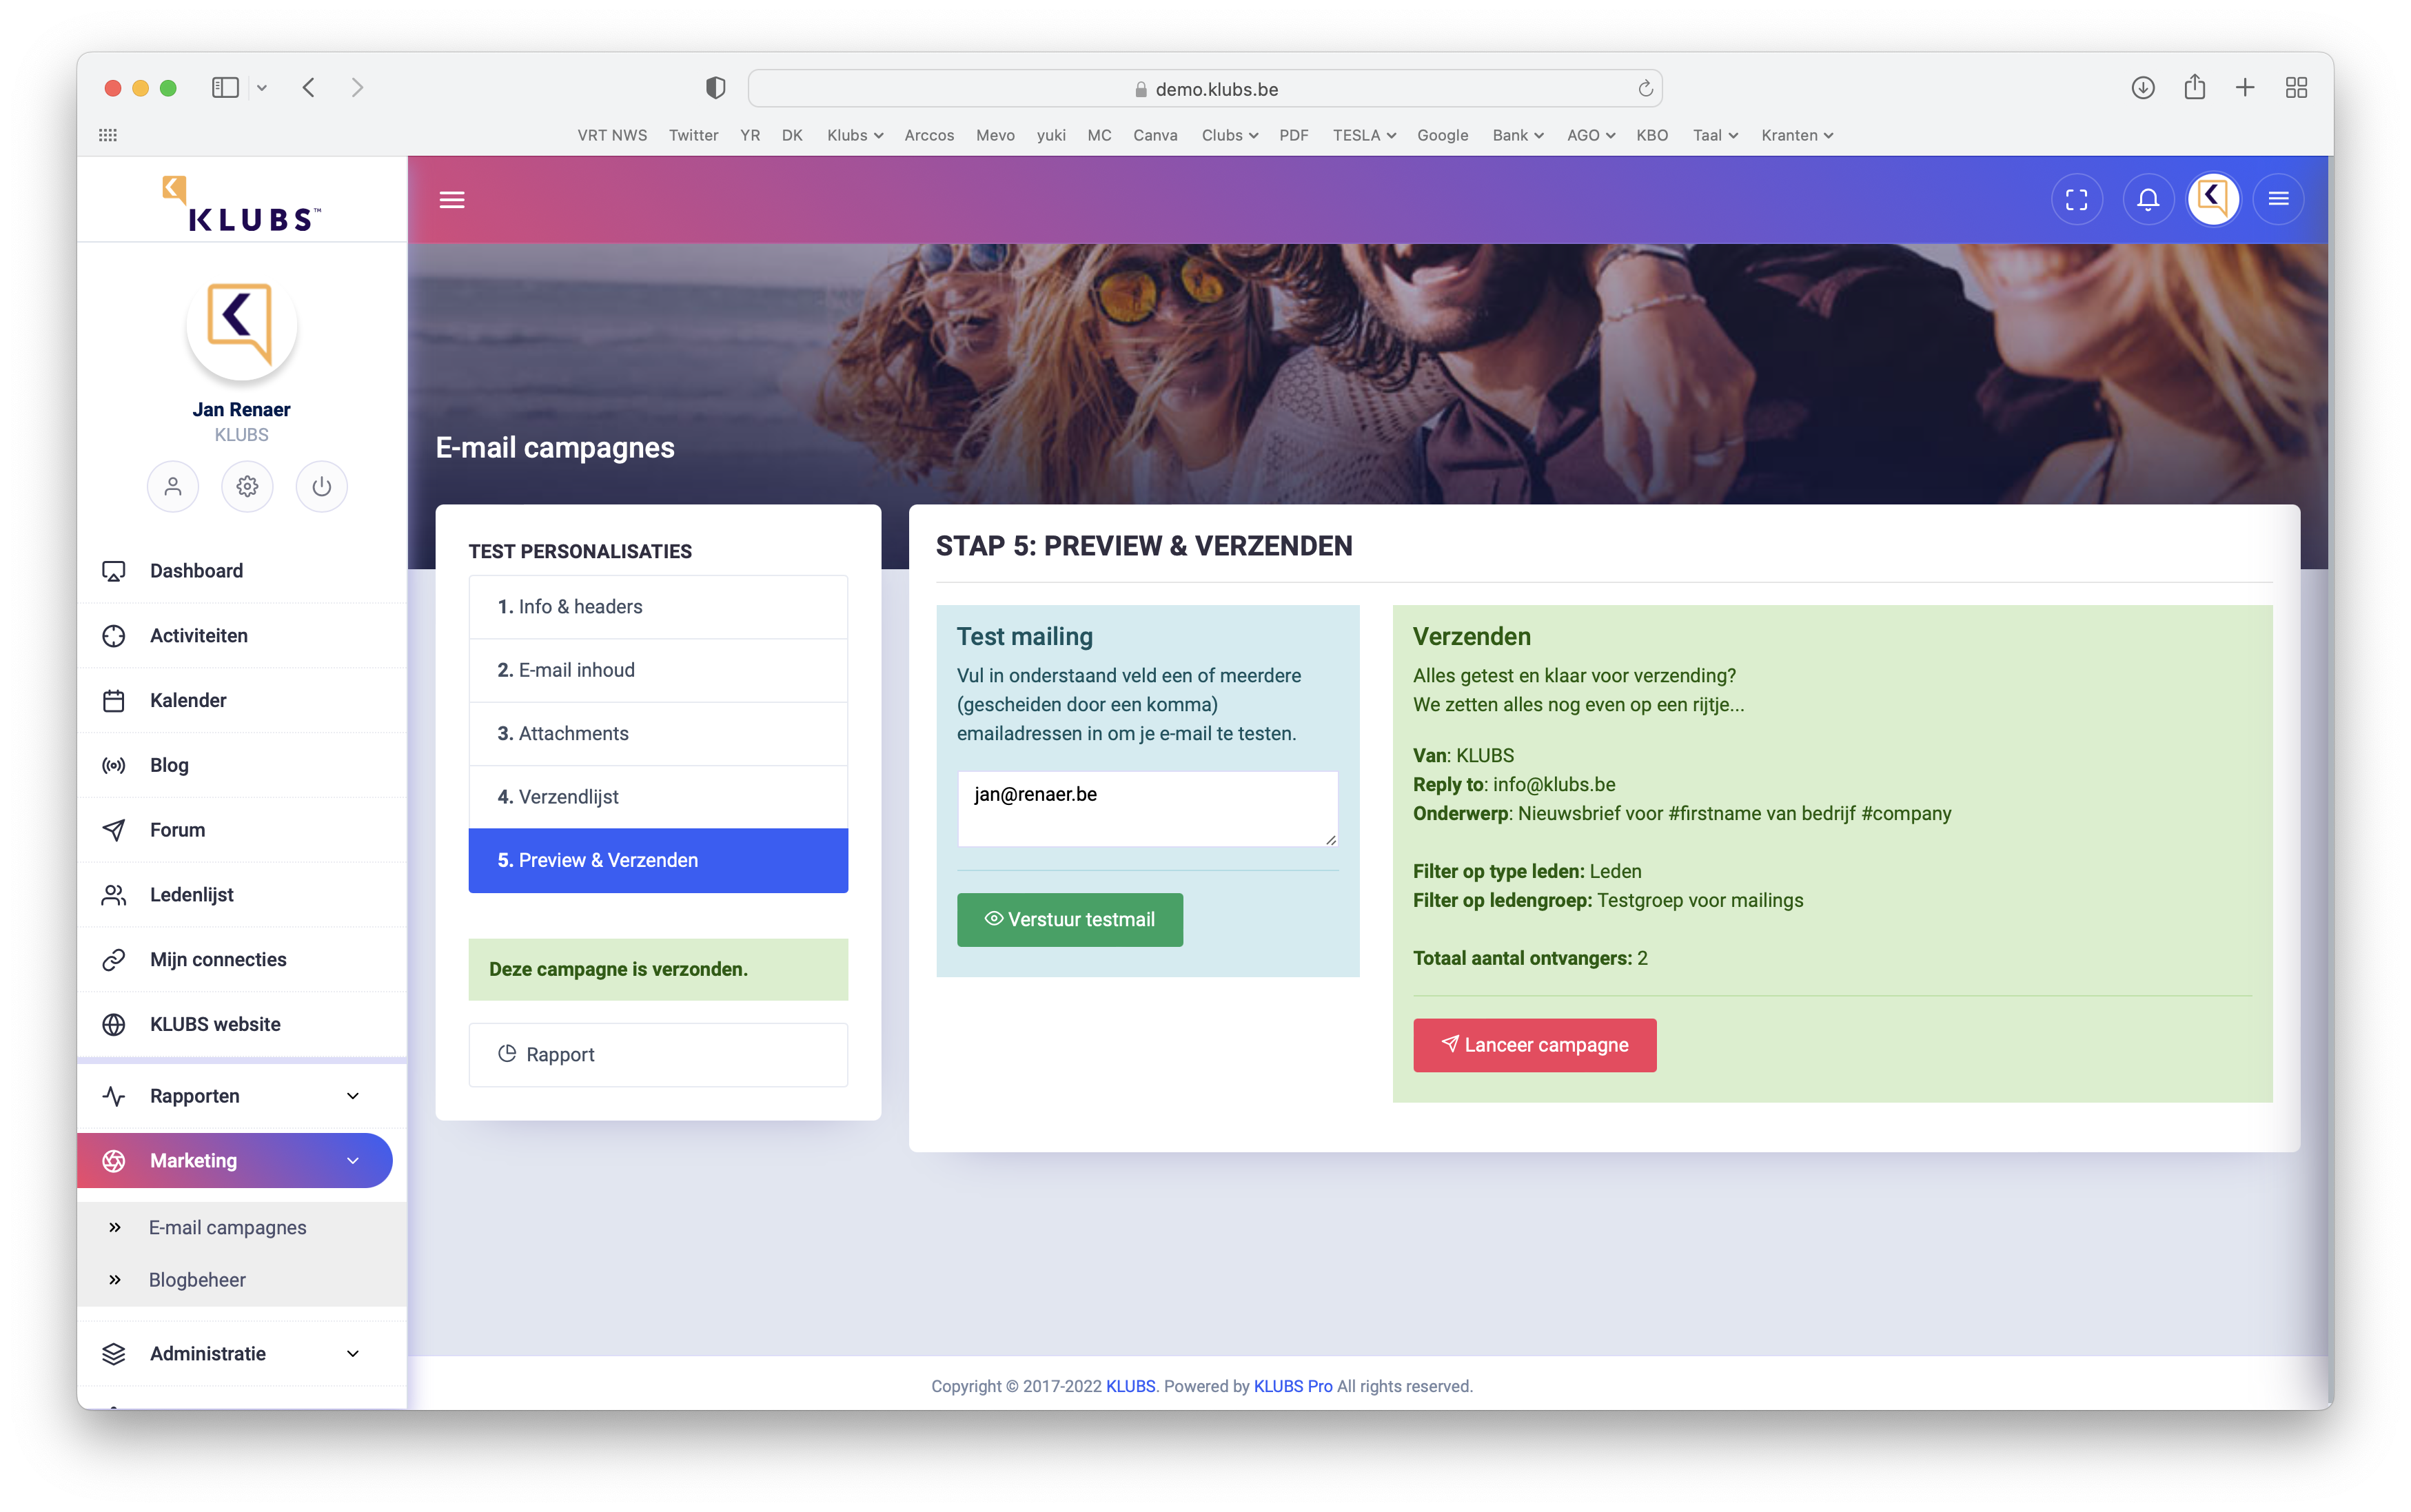Open Dashboard in sidebar
Image resolution: width=2411 pixels, height=1512 pixels.
[x=242, y=571]
